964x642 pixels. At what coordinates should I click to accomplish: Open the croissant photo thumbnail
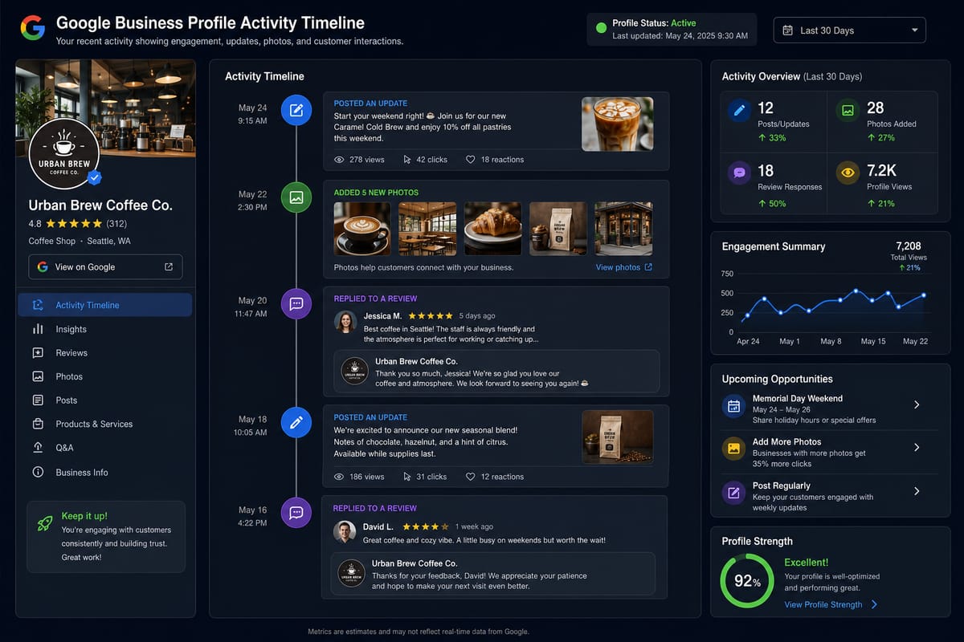(492, 229)
